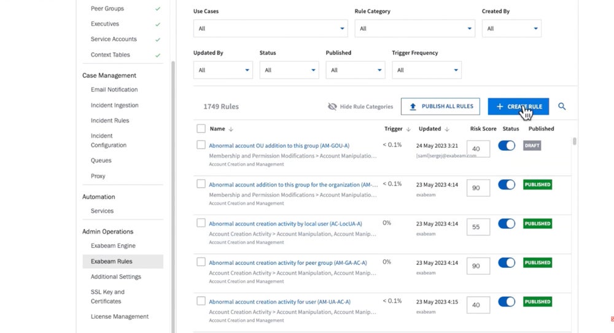This screenshot has width=614, height=333.
Task: Open Abnormal account creation for peer group link
Action: coord(288,262)
